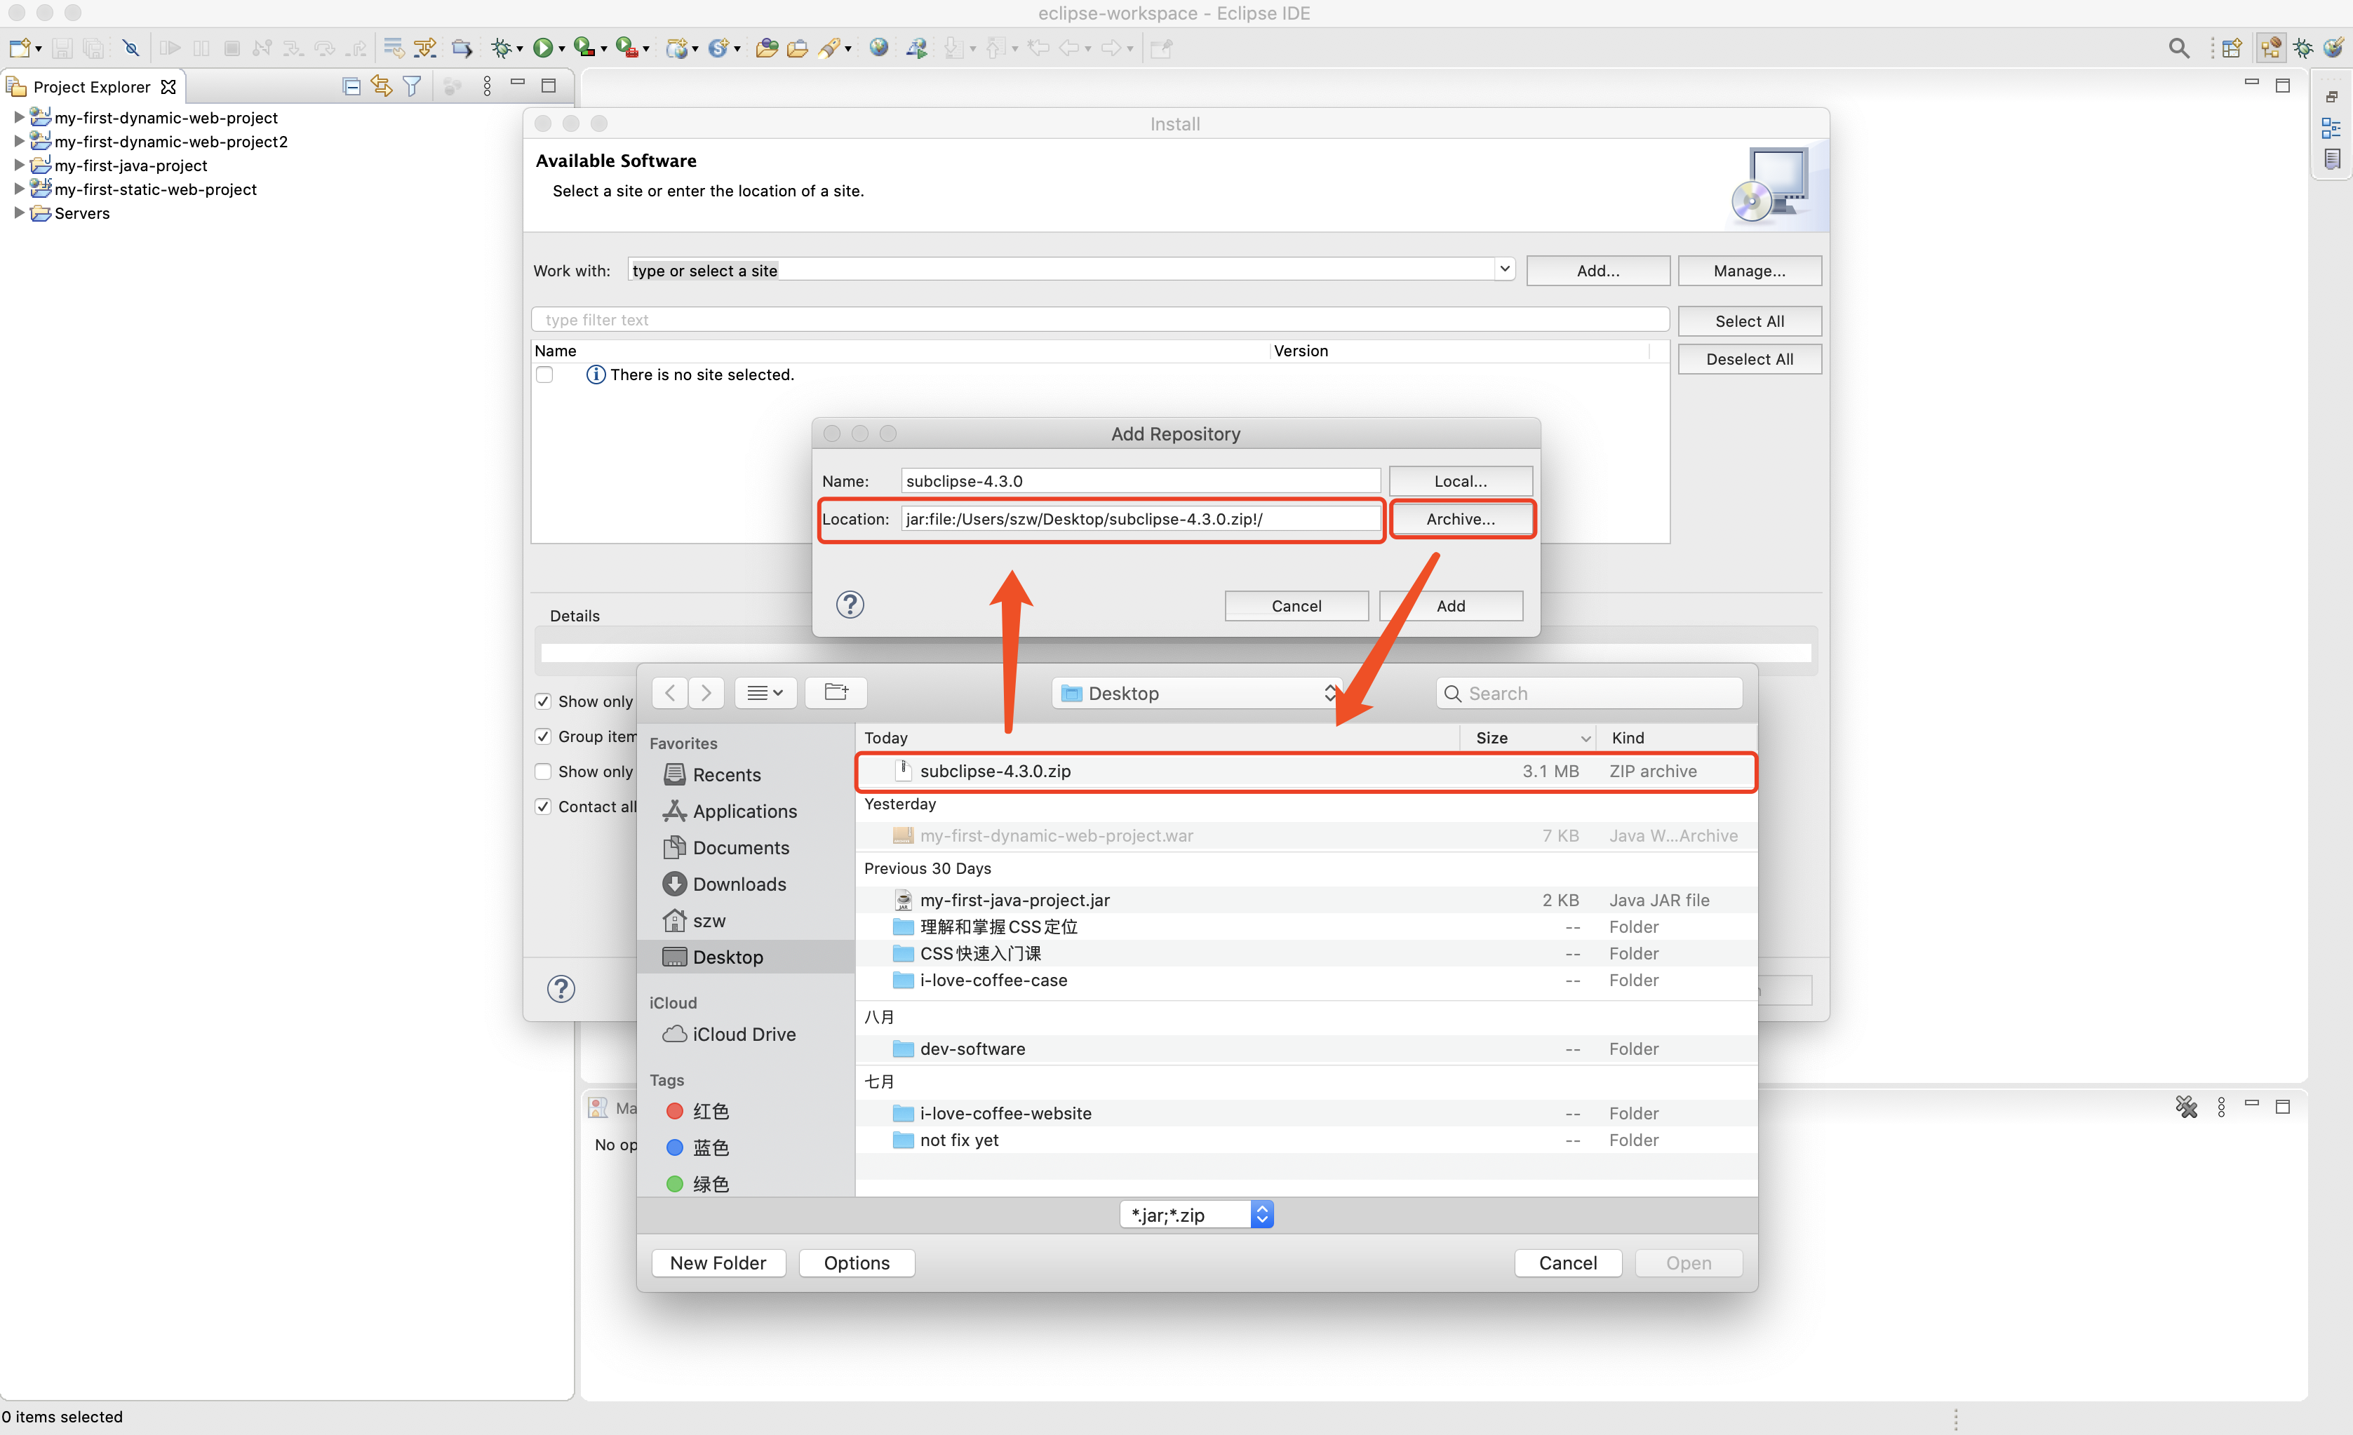Switch to the Debug perspective icon
The width and height of the screenshot is (2353, 1435).
click(x=2302, y=48)
